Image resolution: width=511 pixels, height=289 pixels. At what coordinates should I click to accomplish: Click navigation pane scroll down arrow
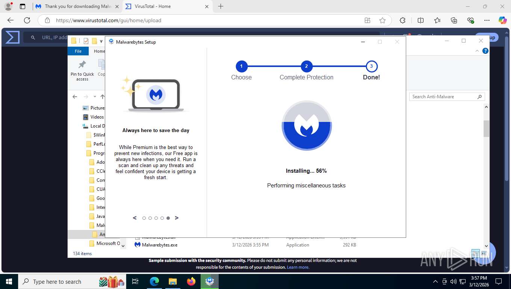[x=123, y=245]
